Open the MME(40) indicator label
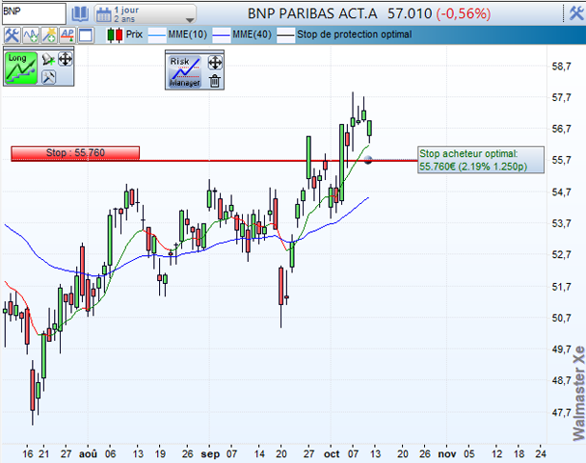The image size is (586, 463). 252,35
